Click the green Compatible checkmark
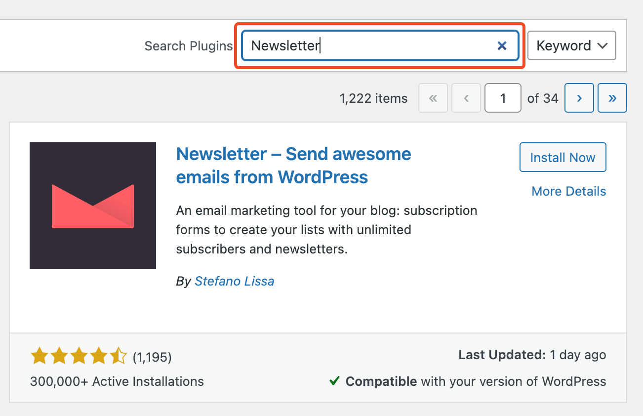 (334, 381)
